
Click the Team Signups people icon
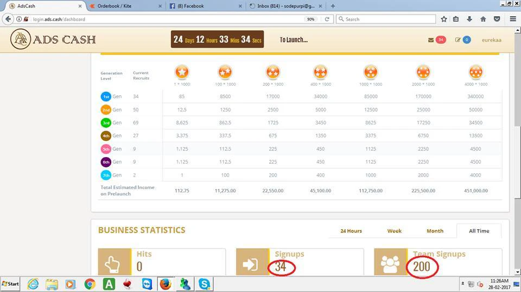[390, 264]
